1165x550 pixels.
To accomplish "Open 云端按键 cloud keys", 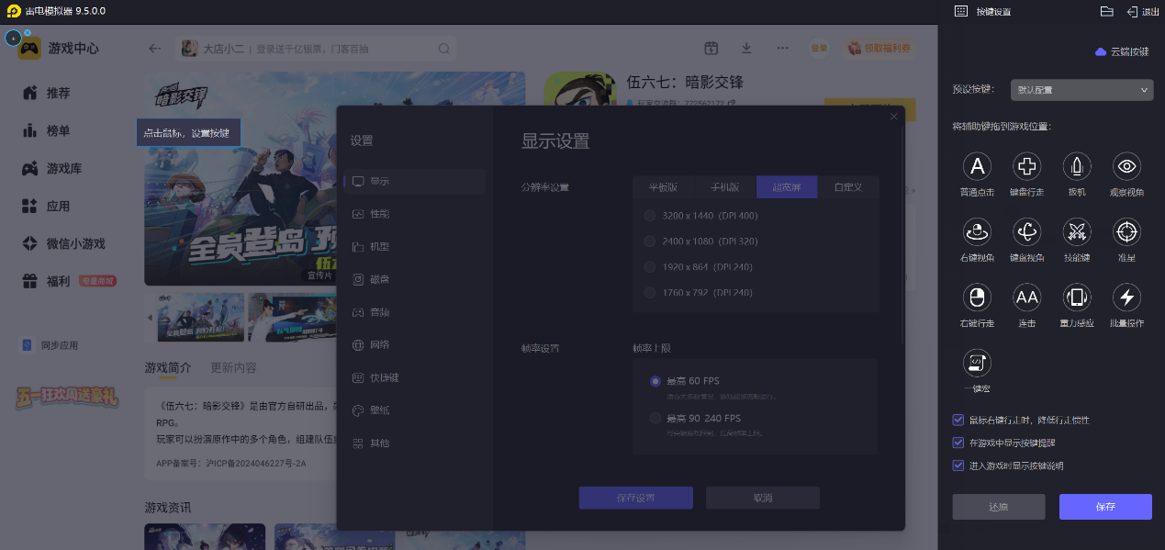I will pyautogui.click(x=1122, y=52).
